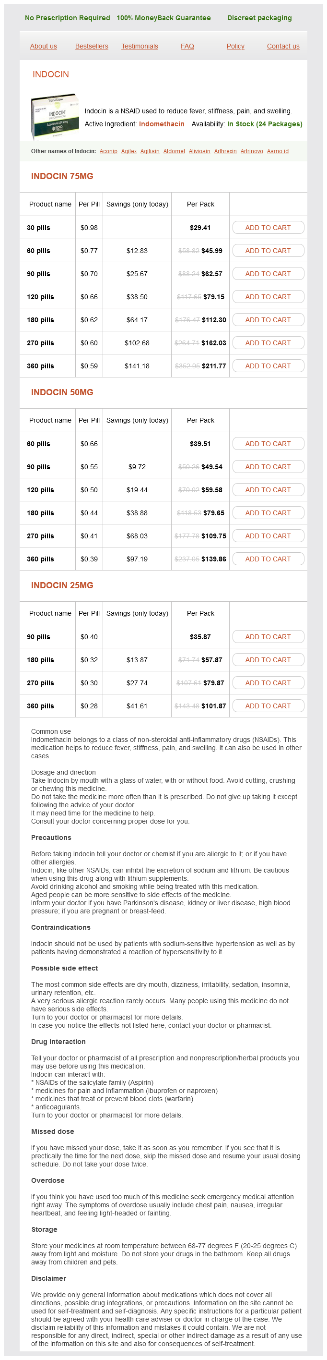Open the About us page
Viewport: 327px width, 1360px height.
click(x=43, y=47)
